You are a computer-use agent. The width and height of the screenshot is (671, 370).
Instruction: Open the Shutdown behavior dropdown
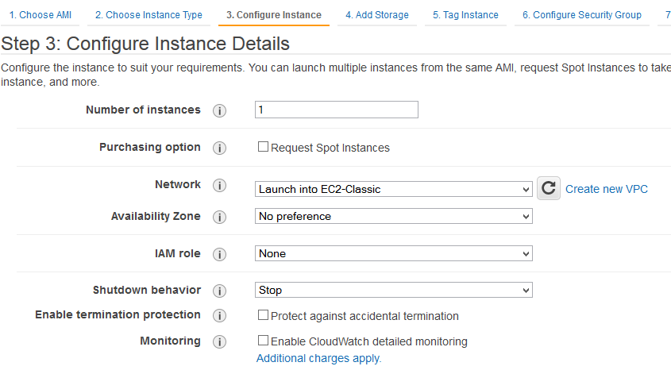(x=394, y=290)
